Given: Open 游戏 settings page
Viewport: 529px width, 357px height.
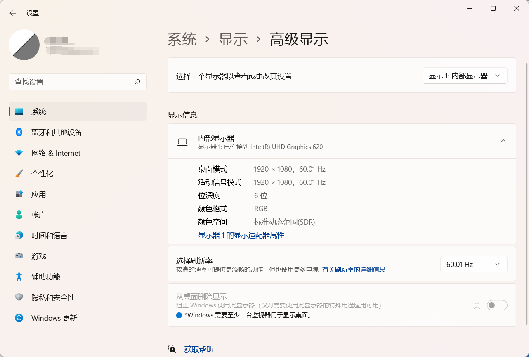Looking at the screenshot, I should click(x=78, y=256).
